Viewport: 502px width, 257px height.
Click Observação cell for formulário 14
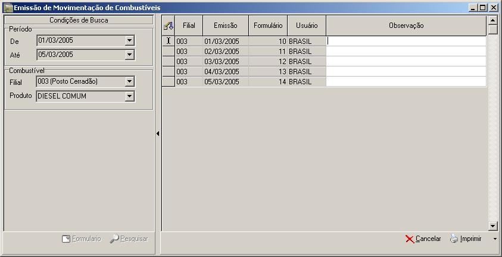406,82
